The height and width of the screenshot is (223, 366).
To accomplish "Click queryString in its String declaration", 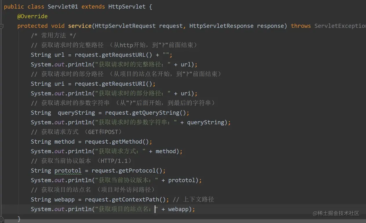I will tap(76, 113).
